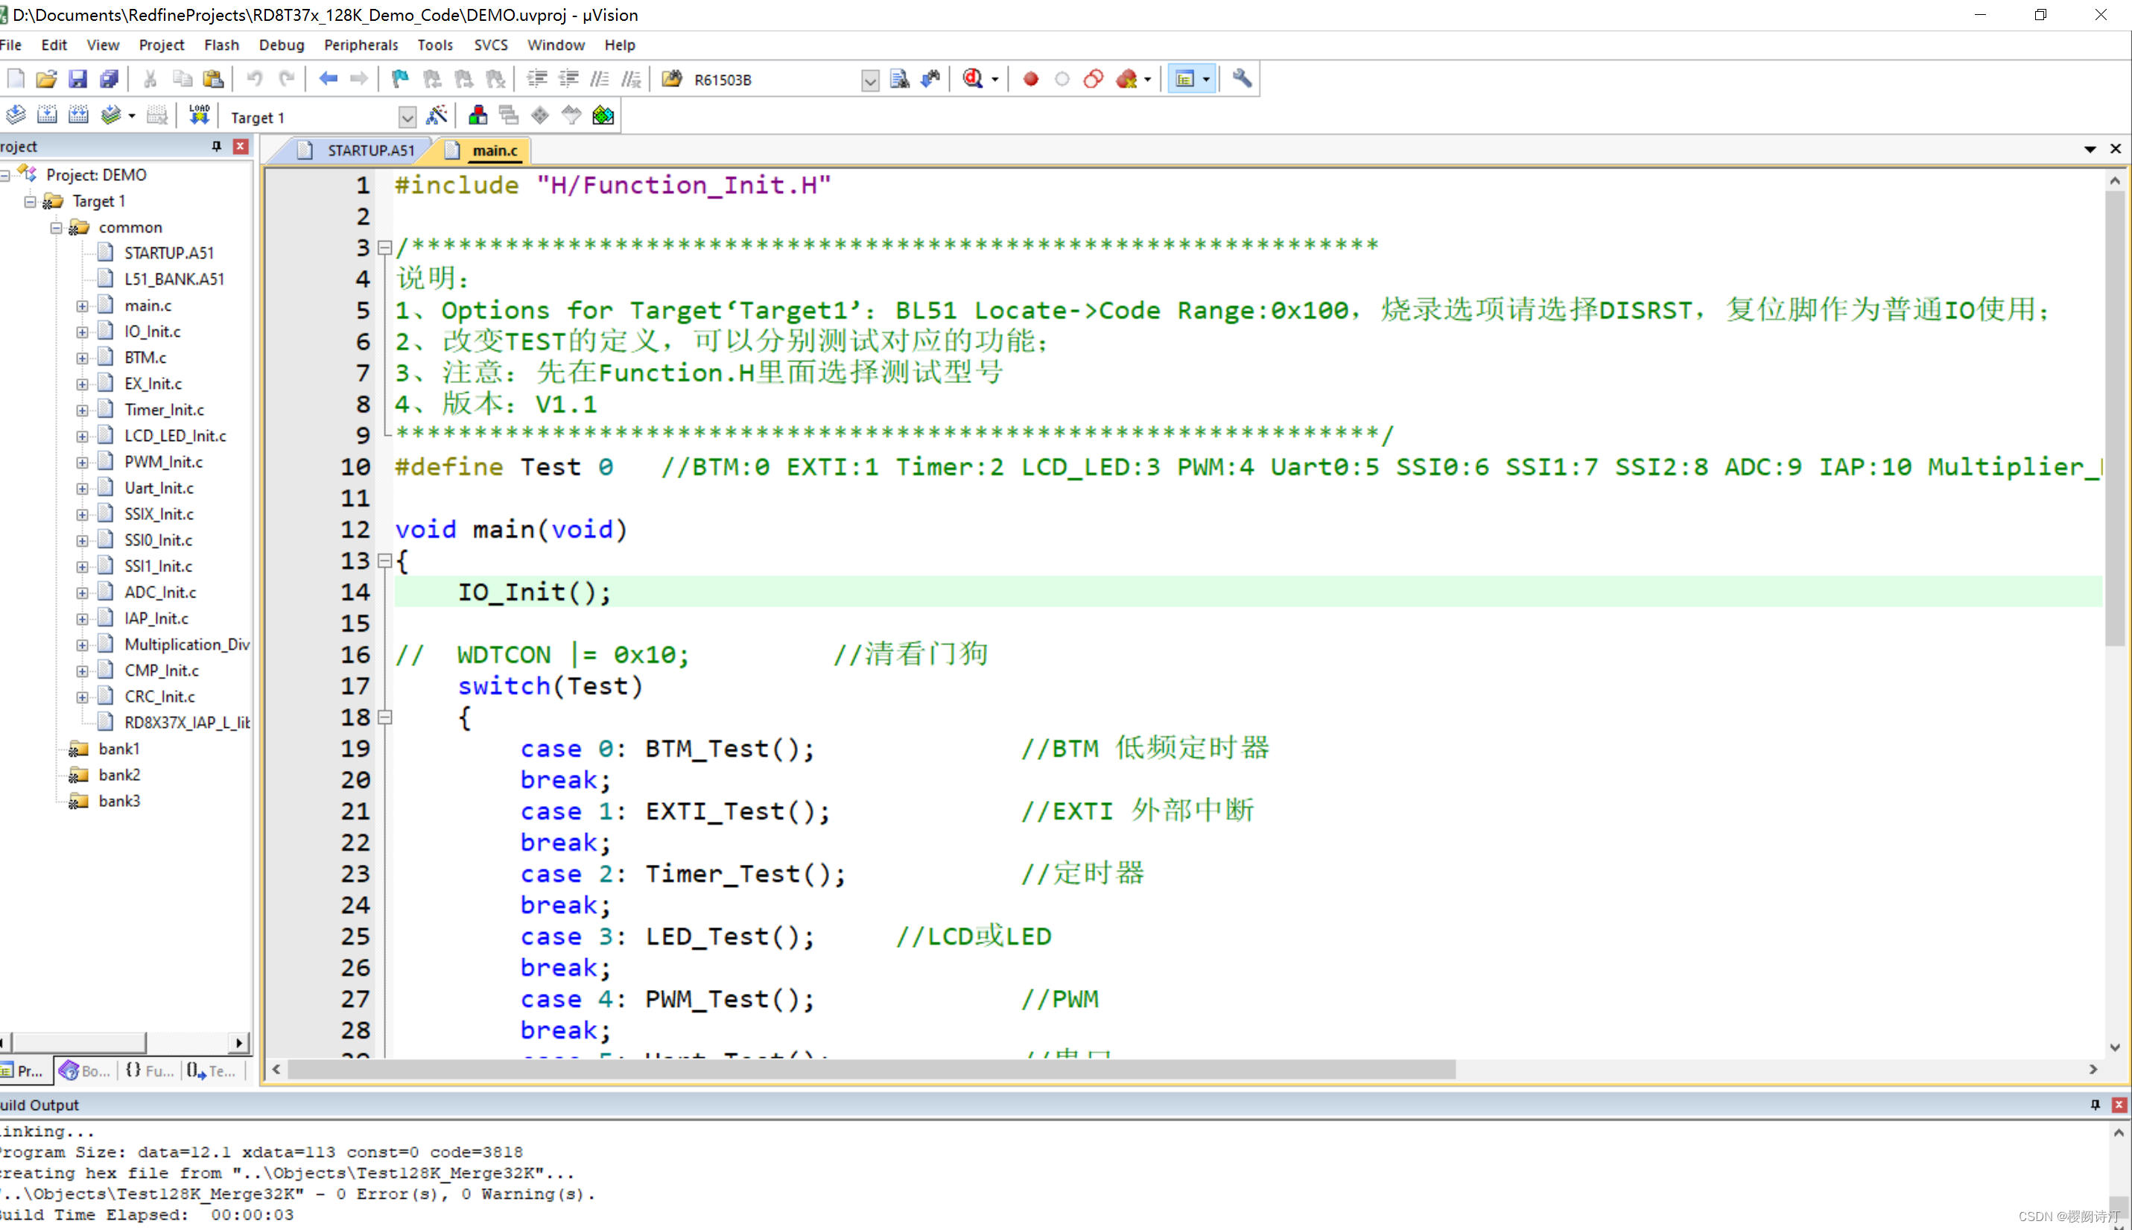Open breakpoint kill options dropdown arrow
This screenshot has height=1230, width=2132.
[x=1147, y=80]
